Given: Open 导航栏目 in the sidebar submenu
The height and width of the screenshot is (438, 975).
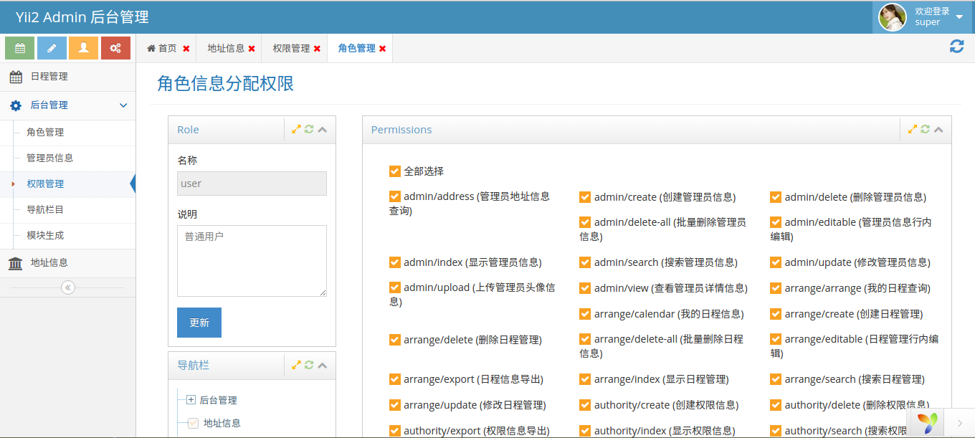Looking at the screenshot, I should click(67, 210).
